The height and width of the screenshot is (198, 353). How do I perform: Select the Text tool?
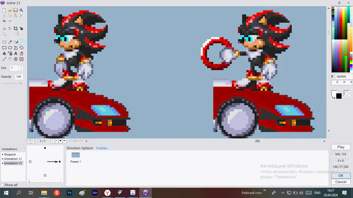point(16,54)
